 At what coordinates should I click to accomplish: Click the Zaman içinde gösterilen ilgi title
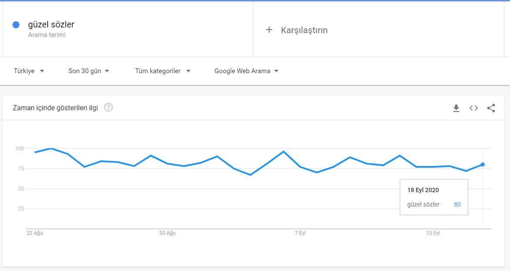pyautogui.click(x=55, y=108)
